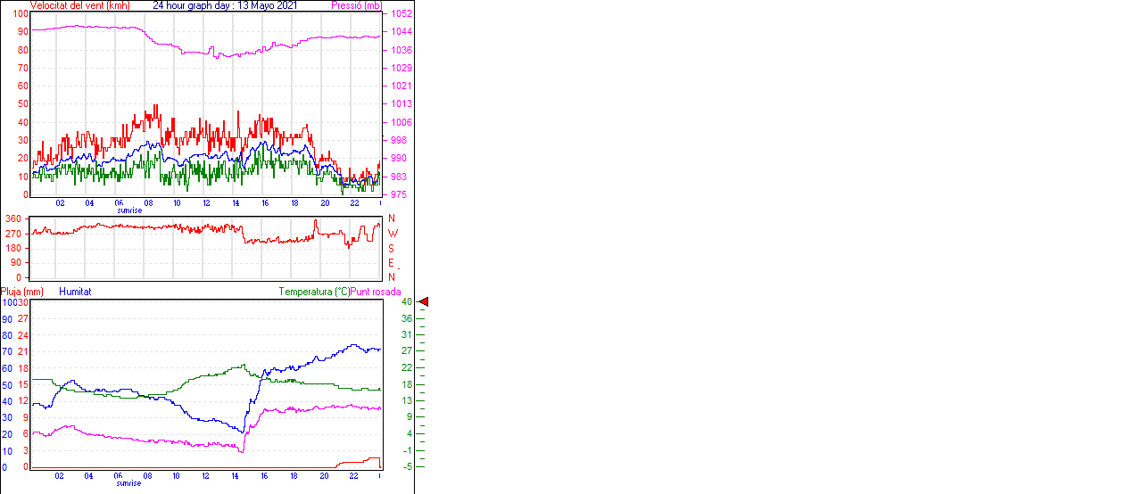Select the blue Humitat legend label
Image resolution: width=1142 pixels, height=494 pixels.
[x=75, y=292]
